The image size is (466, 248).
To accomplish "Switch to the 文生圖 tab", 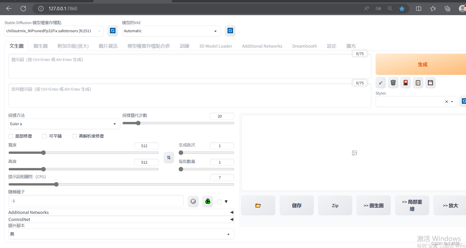I will (16, 46).
